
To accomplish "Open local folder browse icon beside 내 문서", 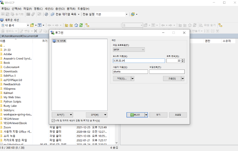I will coord(32,25).
